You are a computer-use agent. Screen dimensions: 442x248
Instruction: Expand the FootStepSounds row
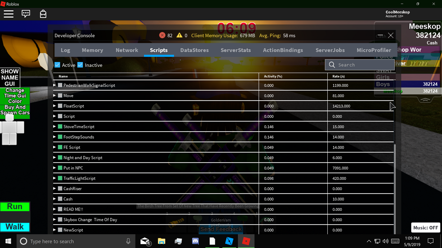tap(54, 137)
